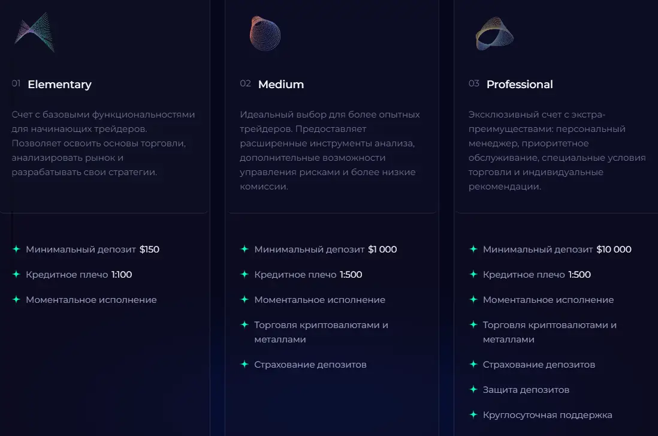
Task: Select the Elementary account heading
Action: point(59,85)
